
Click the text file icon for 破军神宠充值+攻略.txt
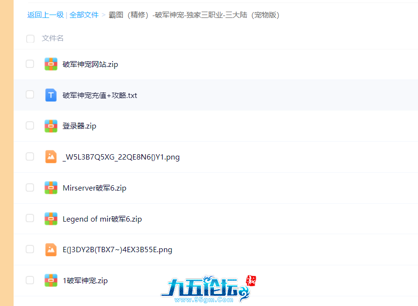click(51, 95)
